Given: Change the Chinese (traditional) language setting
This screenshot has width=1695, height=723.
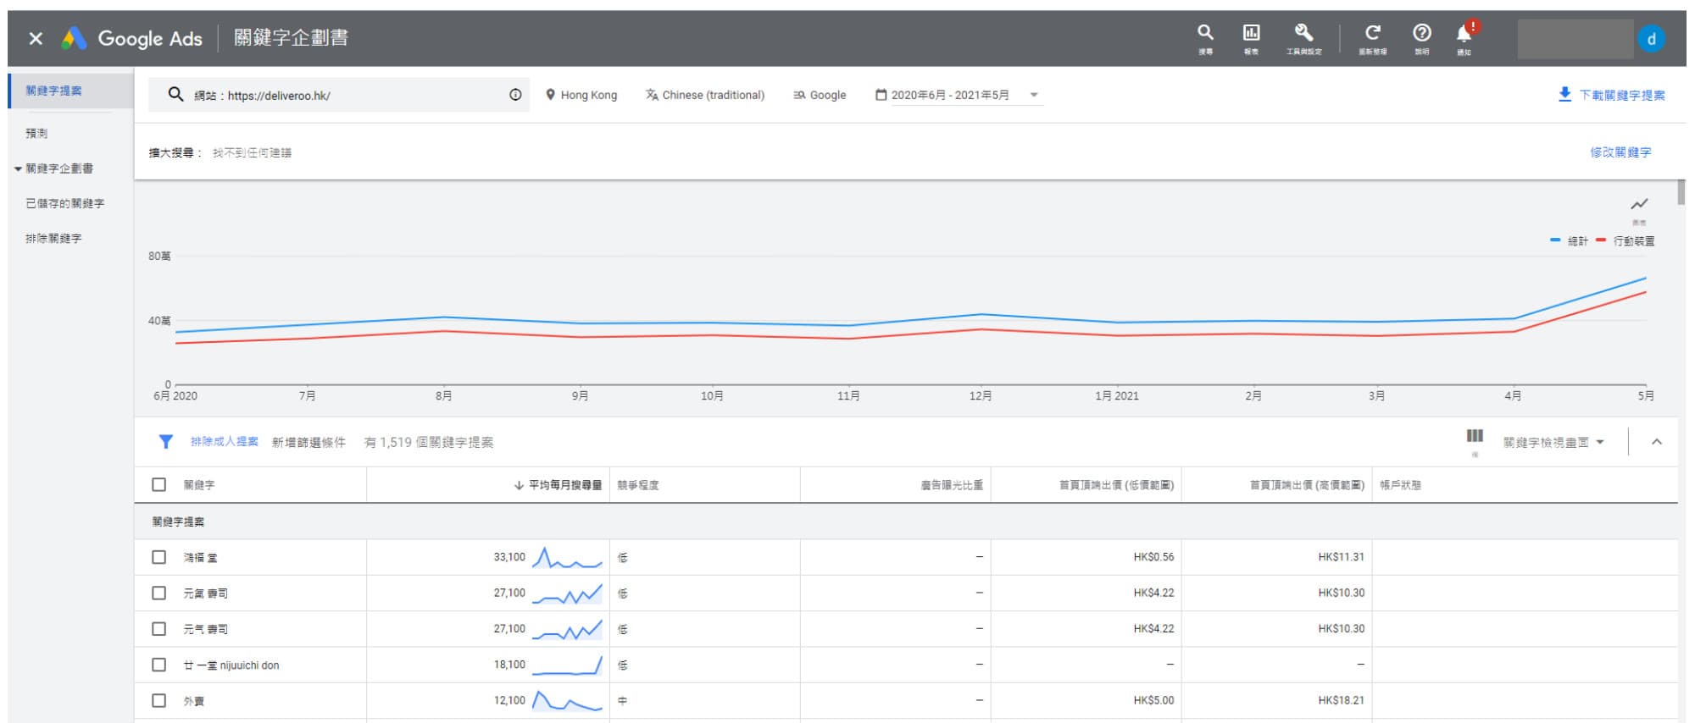Looking at the screenshot, I should tap(705, 95).
